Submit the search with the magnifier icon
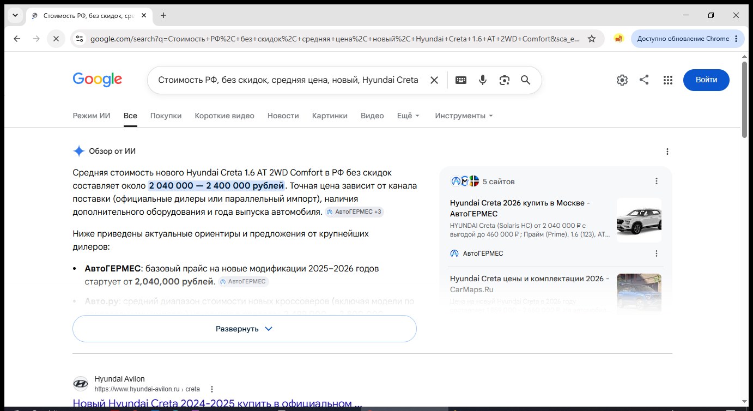This screenshot has width=753, height=411. [526, 80]
